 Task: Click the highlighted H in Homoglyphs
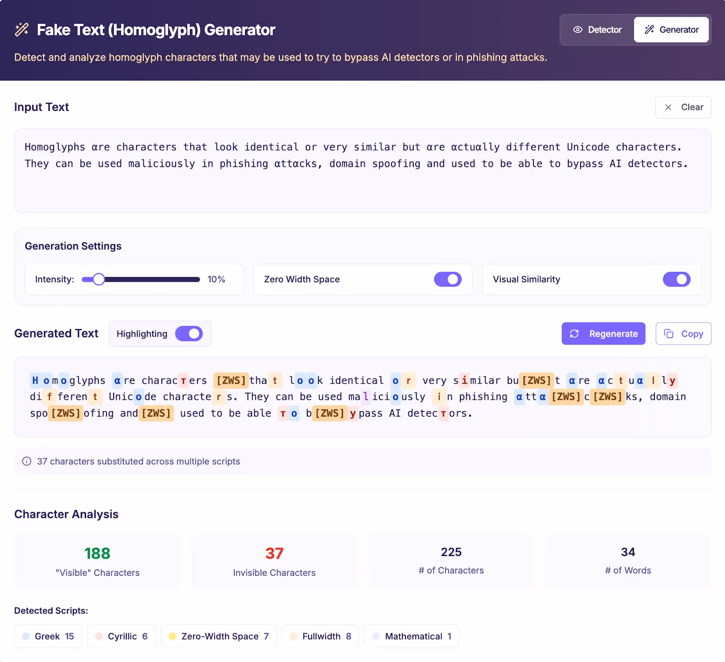[35, 380]
